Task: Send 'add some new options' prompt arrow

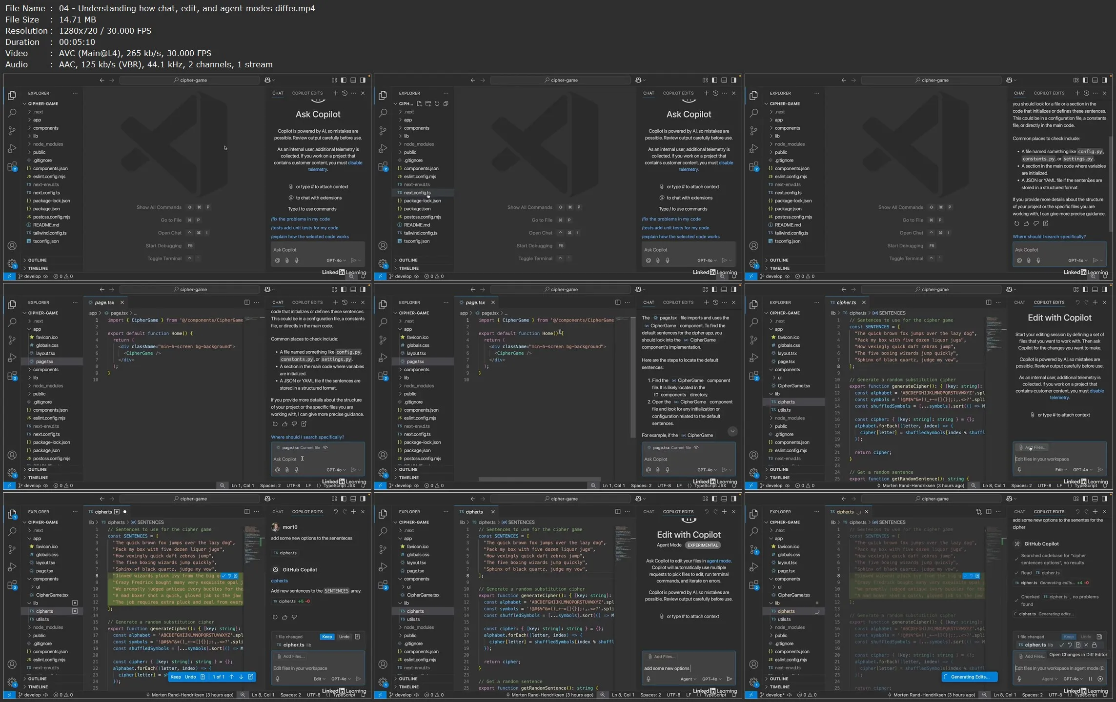Action: click(730, 679)
